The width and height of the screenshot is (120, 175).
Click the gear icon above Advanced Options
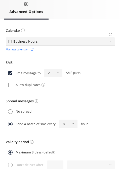point(26,4)
